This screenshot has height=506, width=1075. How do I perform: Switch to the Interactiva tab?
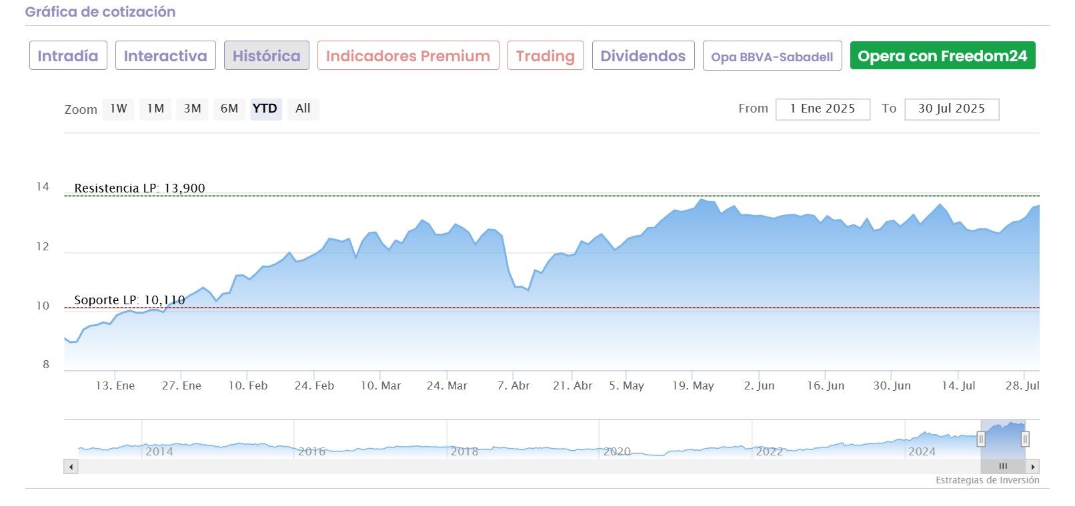click(x=165, y=56)
